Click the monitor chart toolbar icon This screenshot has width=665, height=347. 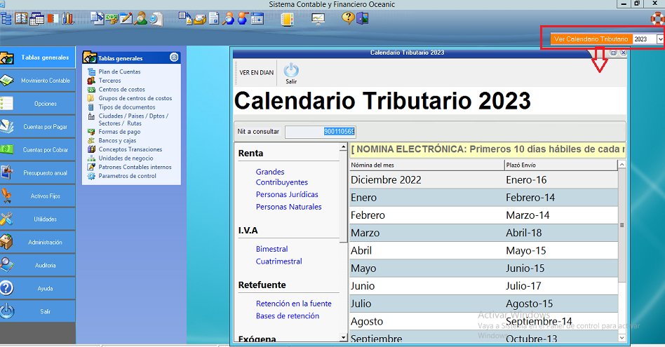318,19
